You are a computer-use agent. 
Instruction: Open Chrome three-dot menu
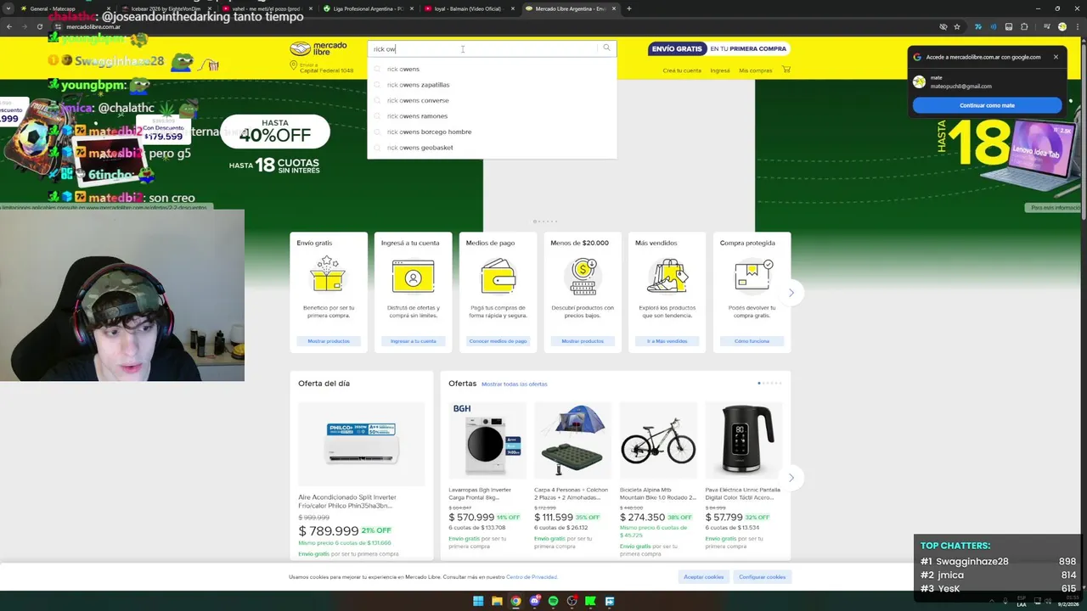[1077, 26]
